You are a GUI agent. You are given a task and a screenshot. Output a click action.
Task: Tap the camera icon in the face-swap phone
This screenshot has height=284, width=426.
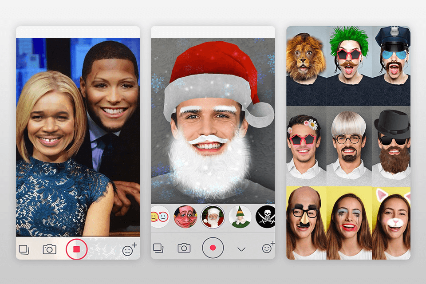[x=49, y=249]
